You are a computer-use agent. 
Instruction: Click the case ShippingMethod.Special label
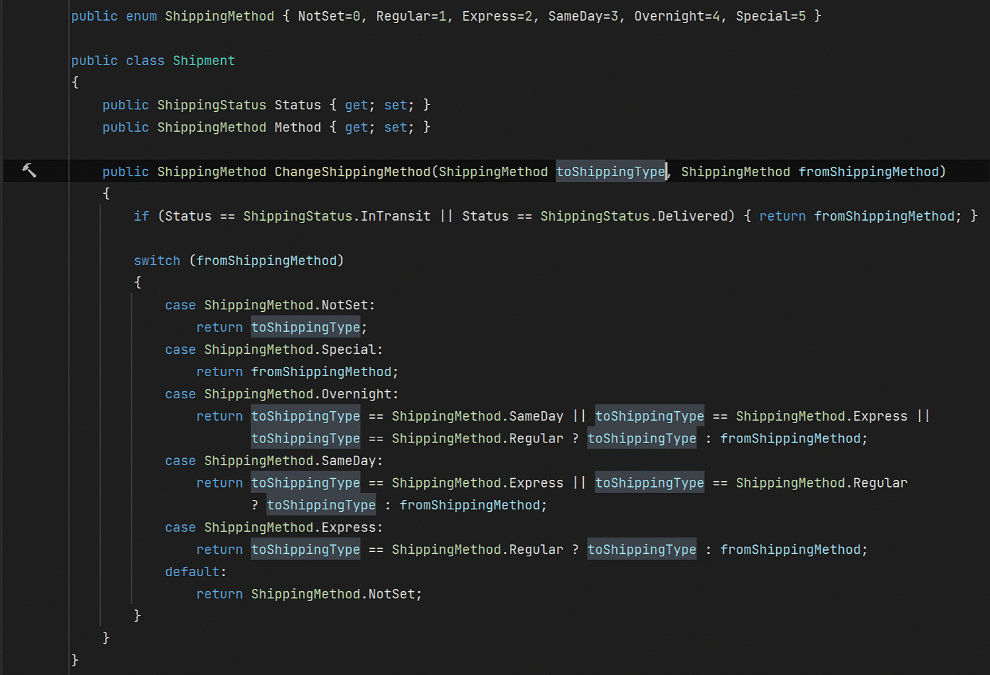pos(273,349)
